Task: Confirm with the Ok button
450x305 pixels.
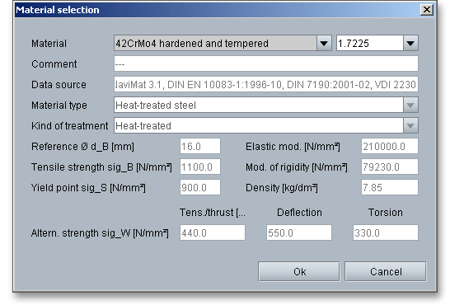Action: 299,271
